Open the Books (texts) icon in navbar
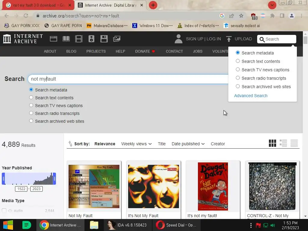The width and height of the screenshot is (308, 231). [66, 39]
